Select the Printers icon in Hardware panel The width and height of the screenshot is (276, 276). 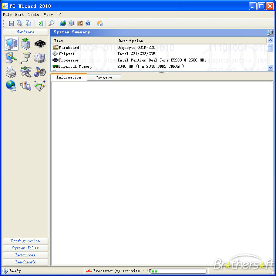click(11, 72)
